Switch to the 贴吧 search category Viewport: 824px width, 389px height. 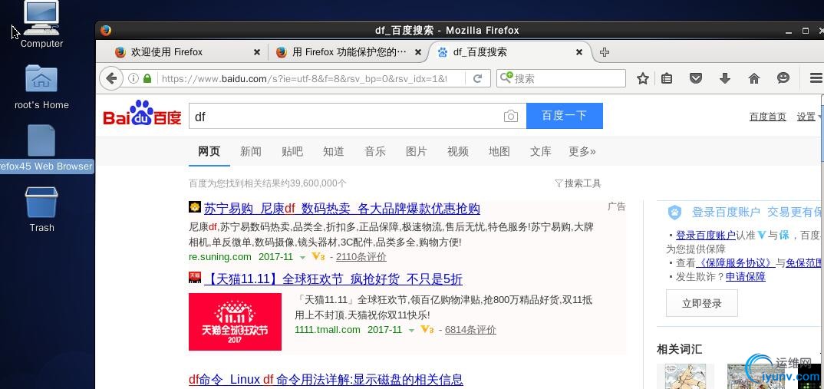click(x=292, y=151)
